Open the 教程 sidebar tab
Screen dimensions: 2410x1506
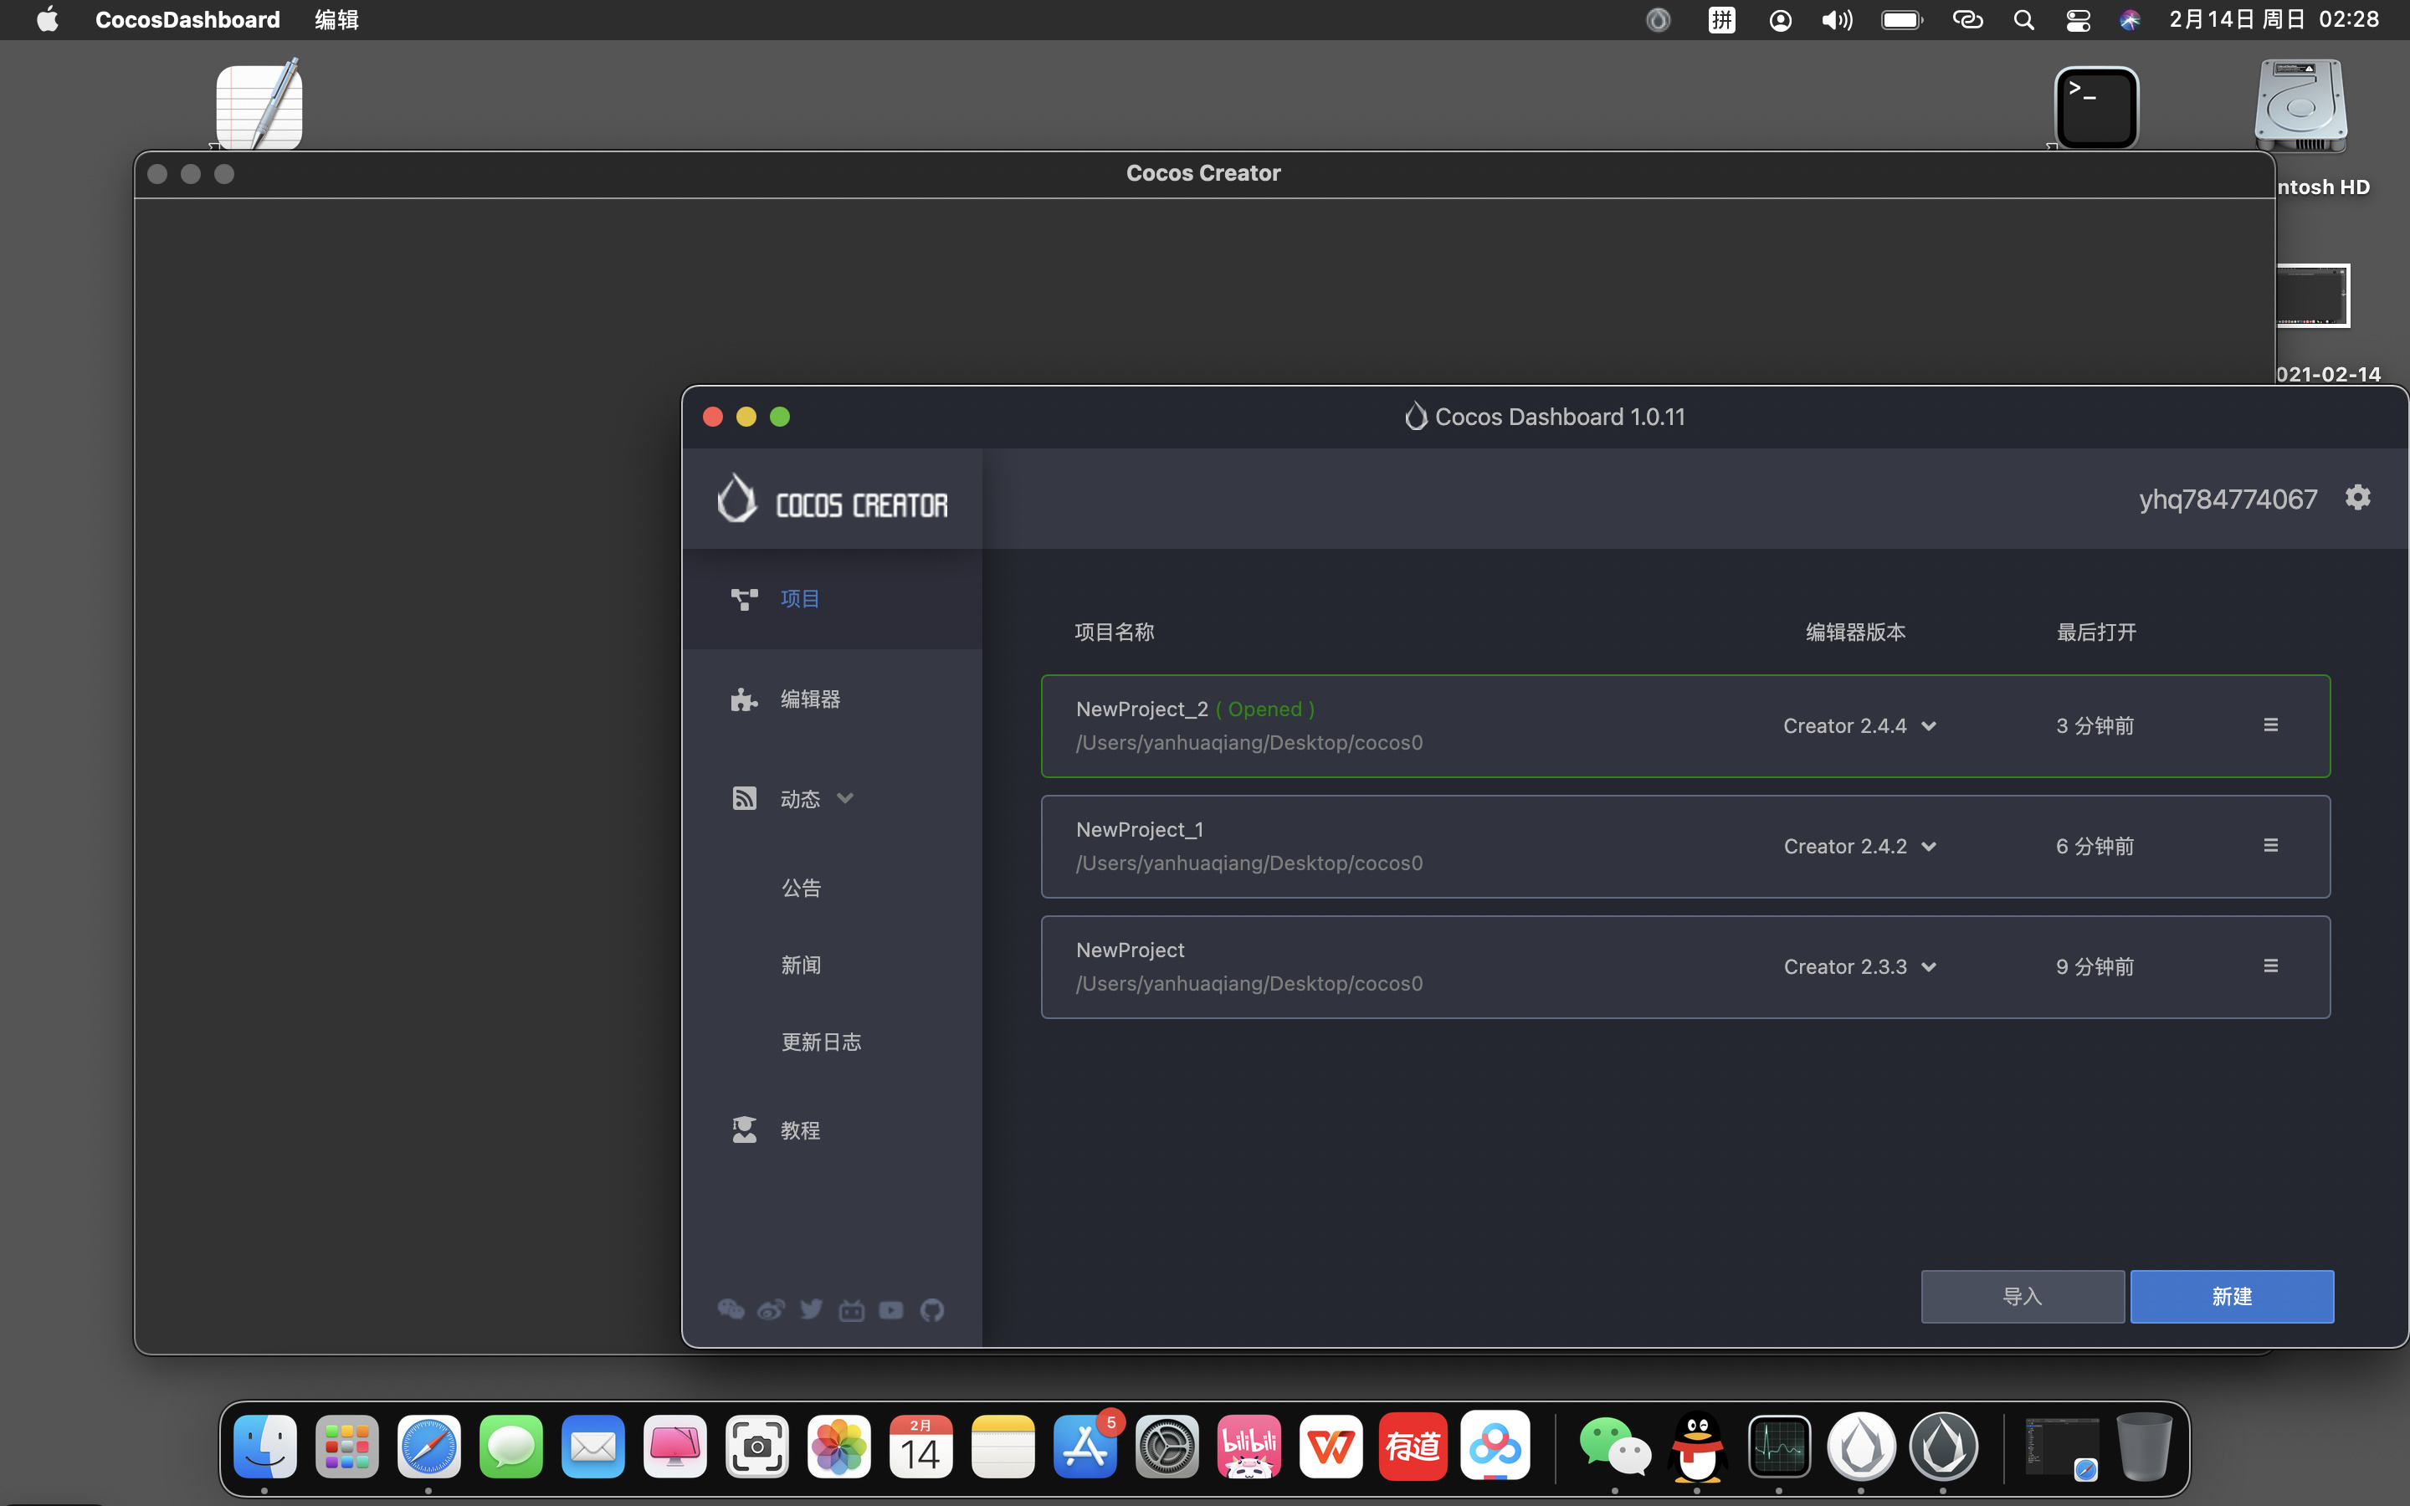pos(800,1130)
